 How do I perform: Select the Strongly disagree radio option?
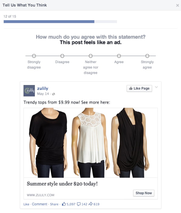(x=34, y=56)
